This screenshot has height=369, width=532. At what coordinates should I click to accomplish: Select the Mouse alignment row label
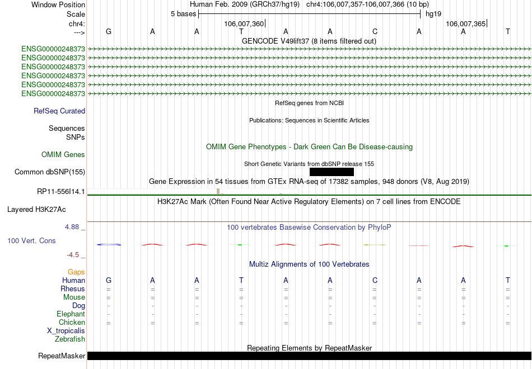click(74, 297)
